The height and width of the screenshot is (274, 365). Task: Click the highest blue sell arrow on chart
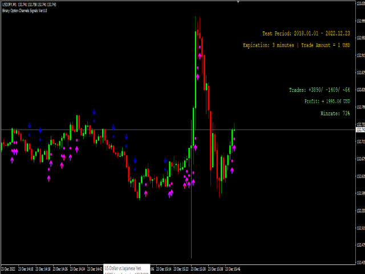pyautogui.click(x=94, y=112)
